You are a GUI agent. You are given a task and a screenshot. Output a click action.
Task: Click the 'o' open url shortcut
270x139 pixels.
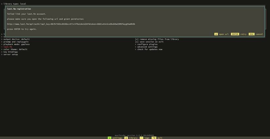[x=222, y=34]
